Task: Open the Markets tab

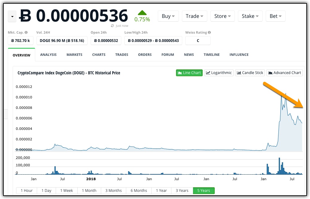Action: pyautogui.click(x=74, y=55)
